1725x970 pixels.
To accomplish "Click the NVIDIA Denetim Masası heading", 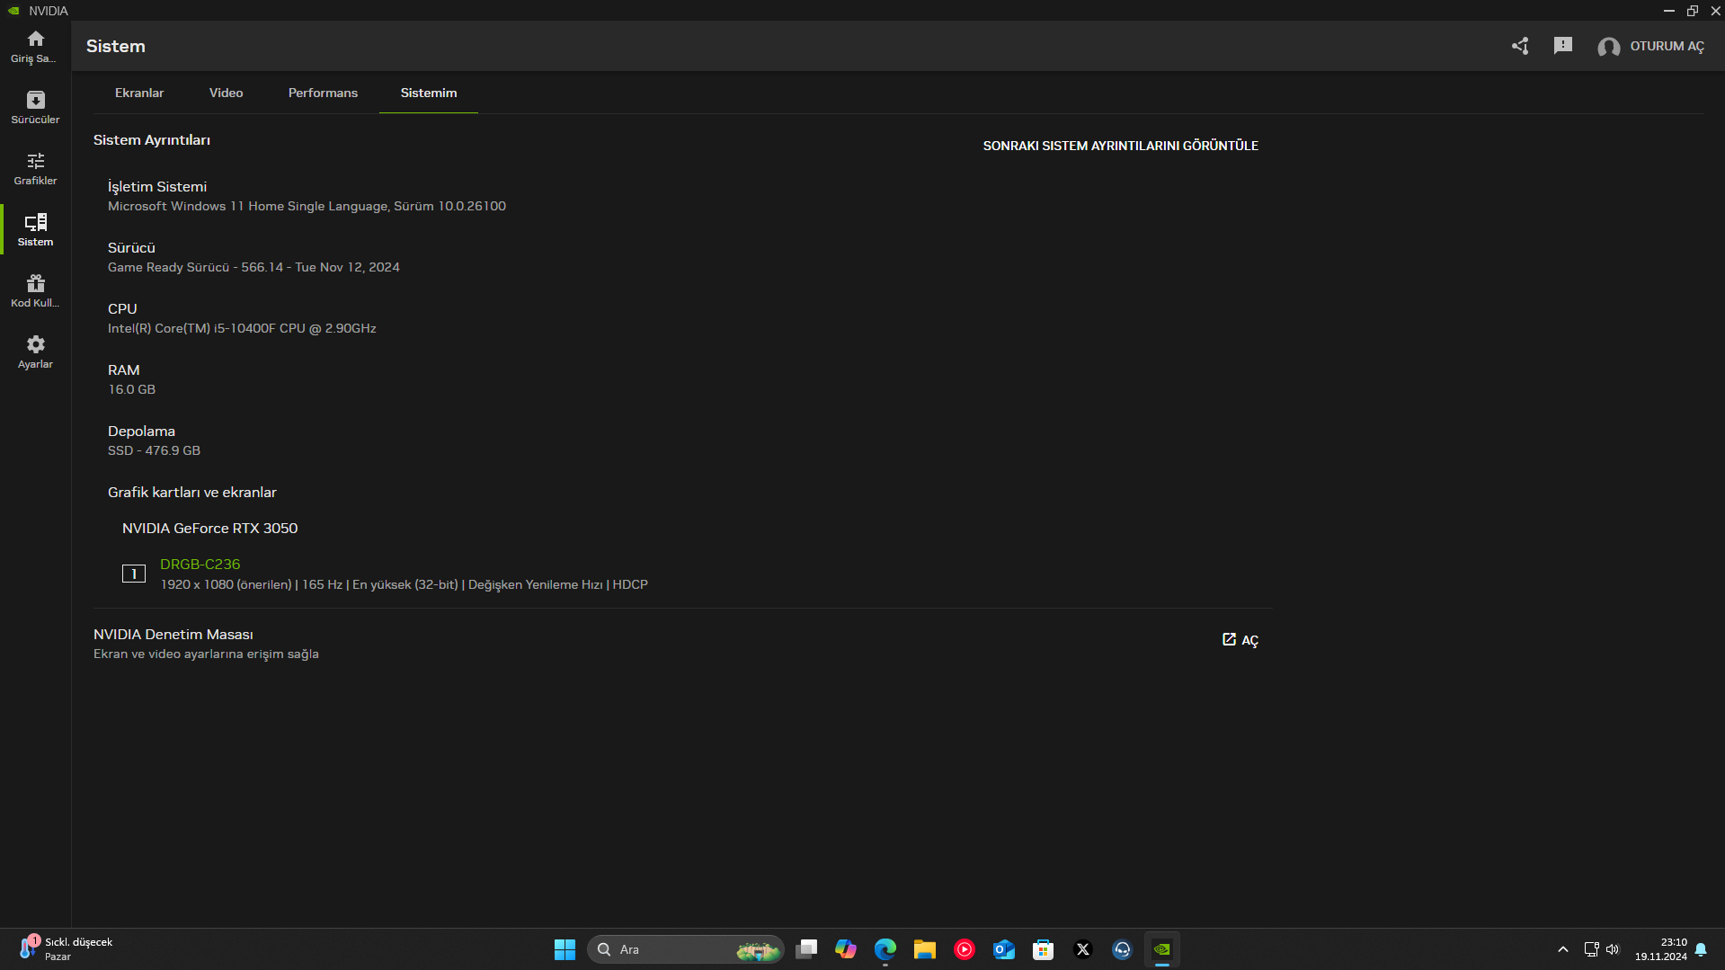I will [173, 635].
